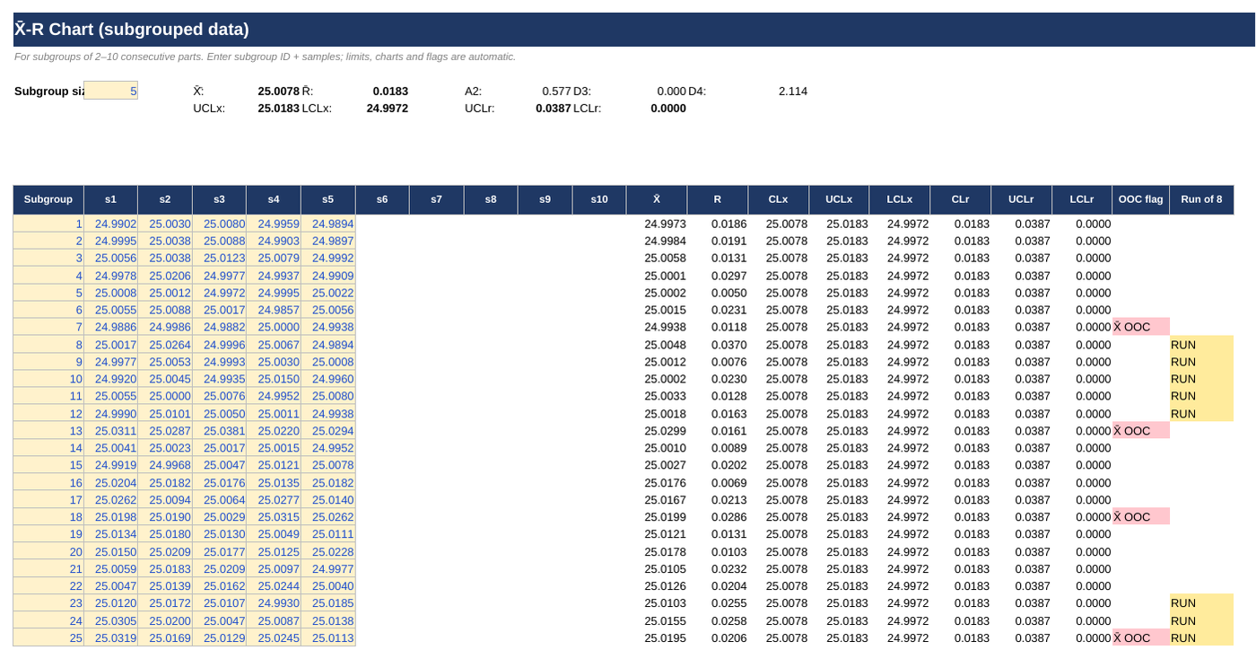Click the s3 column header
This screenshot has width=1256, height=659.
coord(219,199)
